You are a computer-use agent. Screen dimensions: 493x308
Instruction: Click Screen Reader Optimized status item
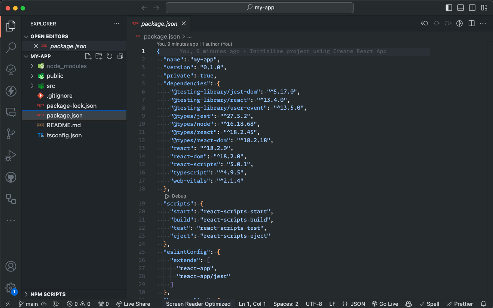[198, 304]
